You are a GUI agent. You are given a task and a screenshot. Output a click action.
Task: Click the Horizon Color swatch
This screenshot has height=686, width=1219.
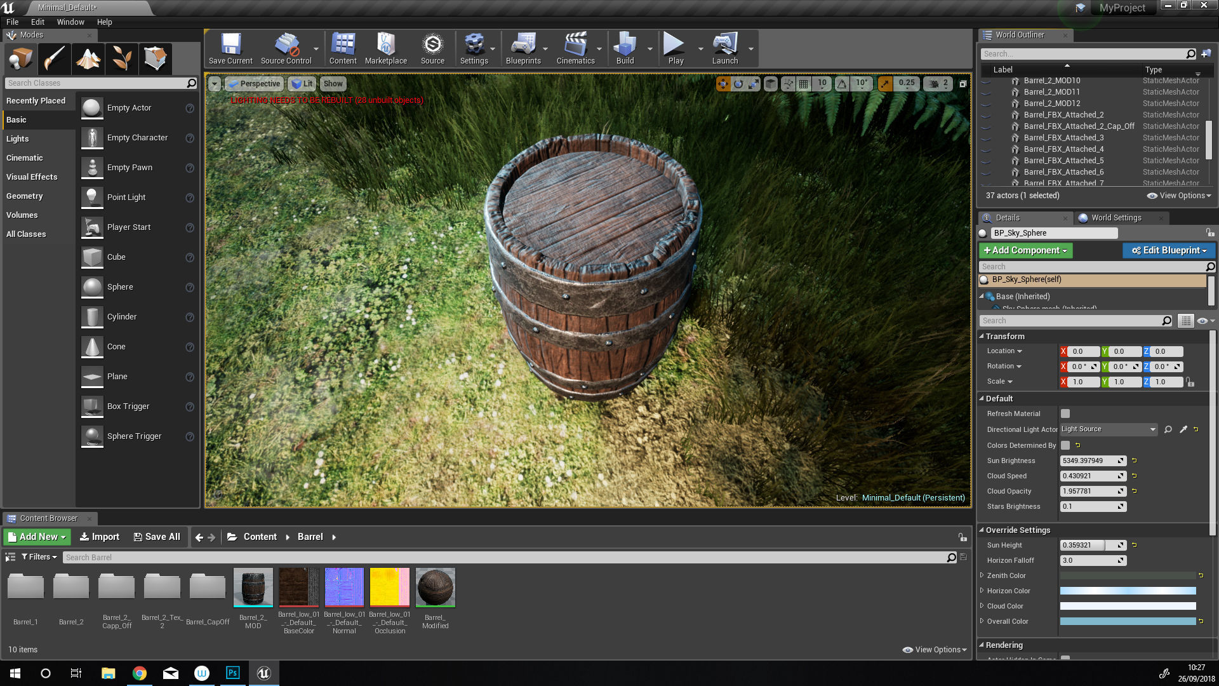(1128, 591)
